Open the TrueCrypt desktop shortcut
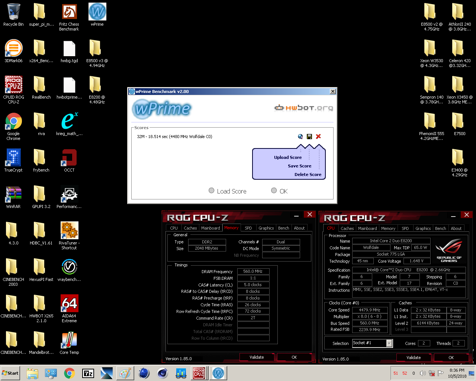 point(13,160)
